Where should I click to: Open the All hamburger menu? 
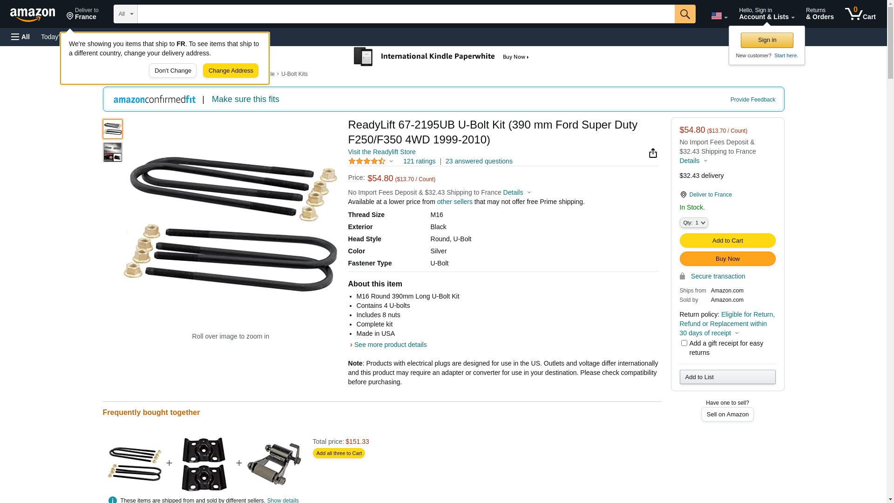click(x=20, y=37)
